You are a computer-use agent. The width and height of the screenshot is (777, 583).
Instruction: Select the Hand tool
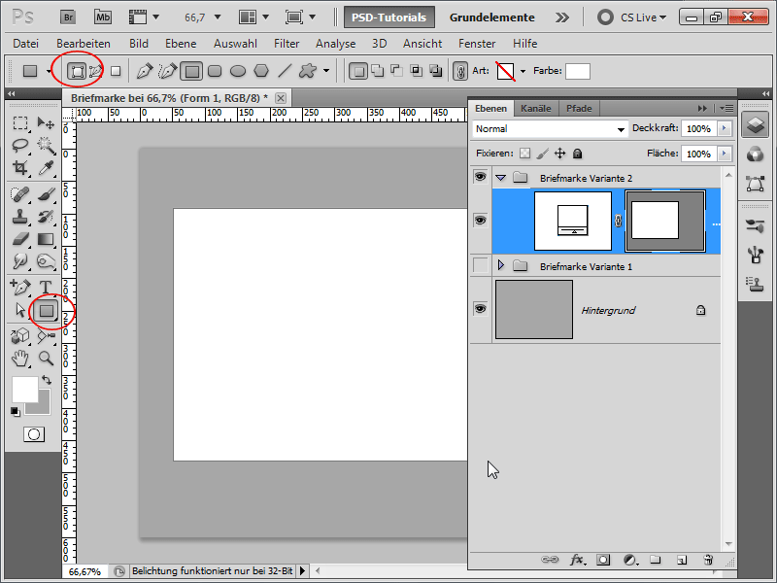(19, 359)
